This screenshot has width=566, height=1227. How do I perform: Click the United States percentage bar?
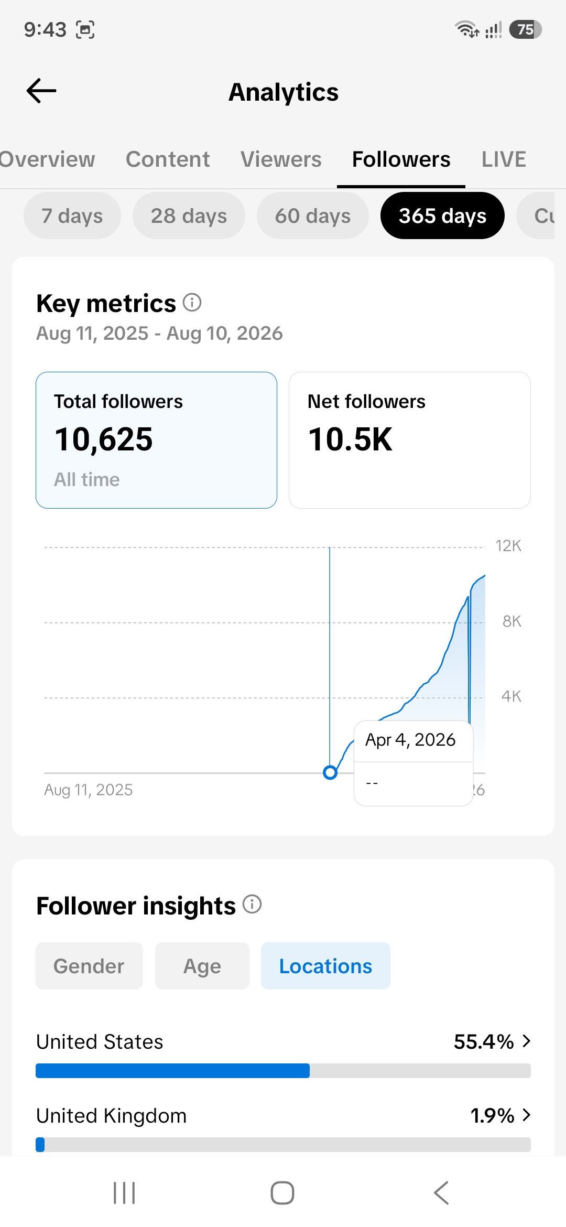(x=283, y=1071)
